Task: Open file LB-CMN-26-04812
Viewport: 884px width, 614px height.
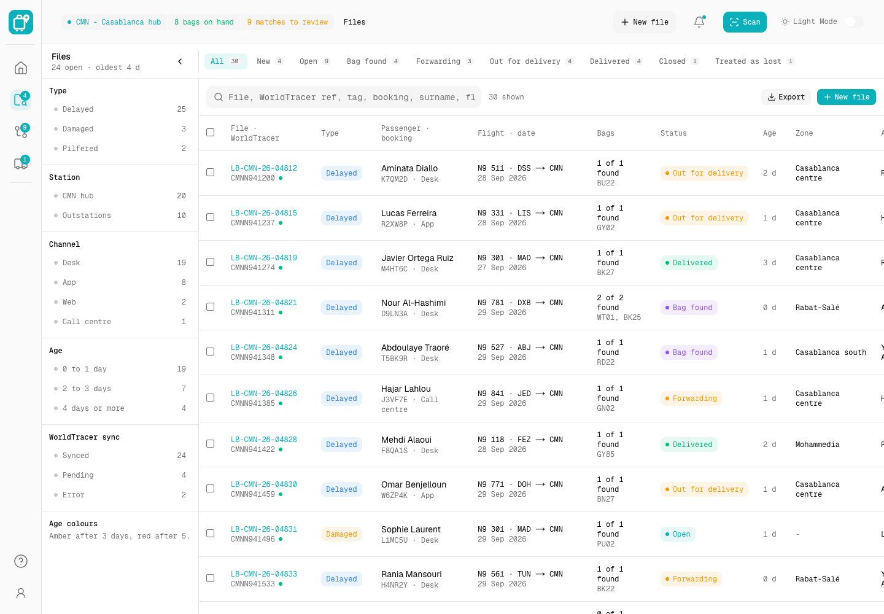Action: (x=264, y=168)
